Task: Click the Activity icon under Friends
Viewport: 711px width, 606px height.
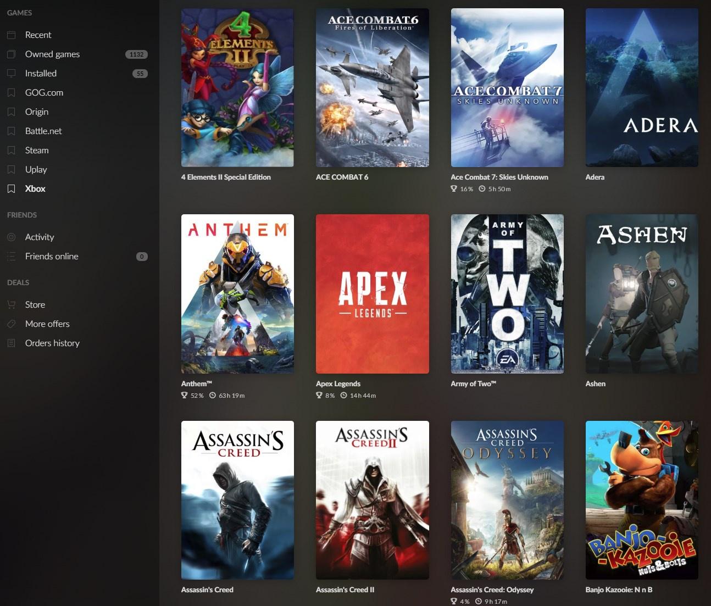Action: (11, 237)
